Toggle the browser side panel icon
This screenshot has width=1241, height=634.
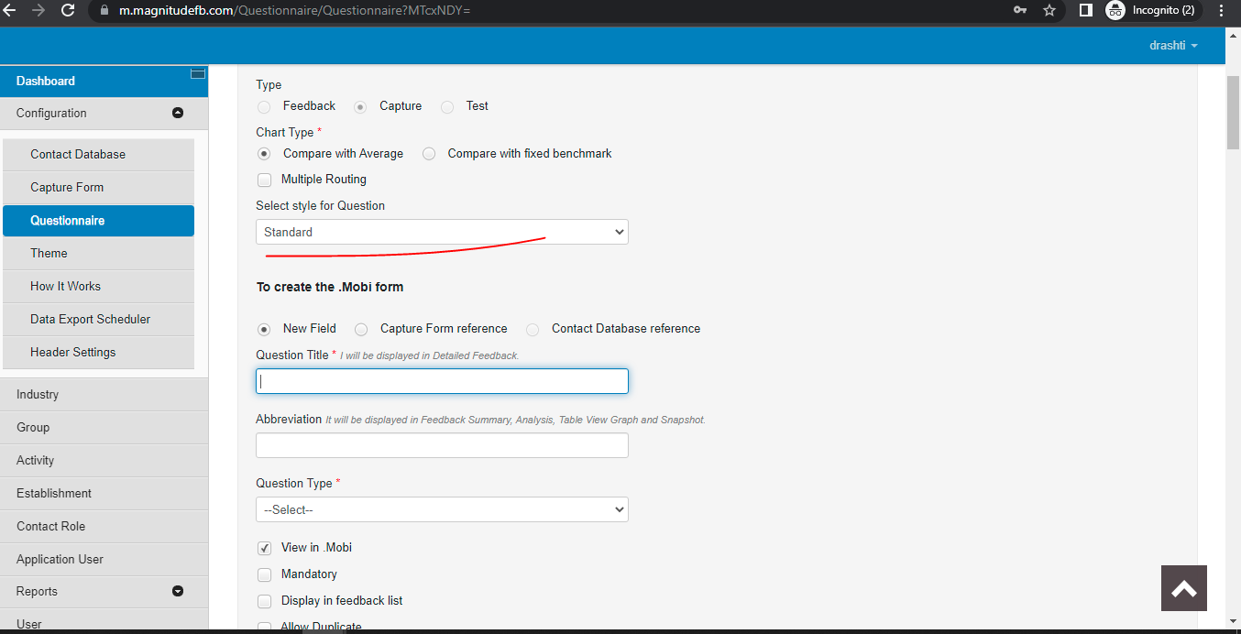tap(1085, 10)
